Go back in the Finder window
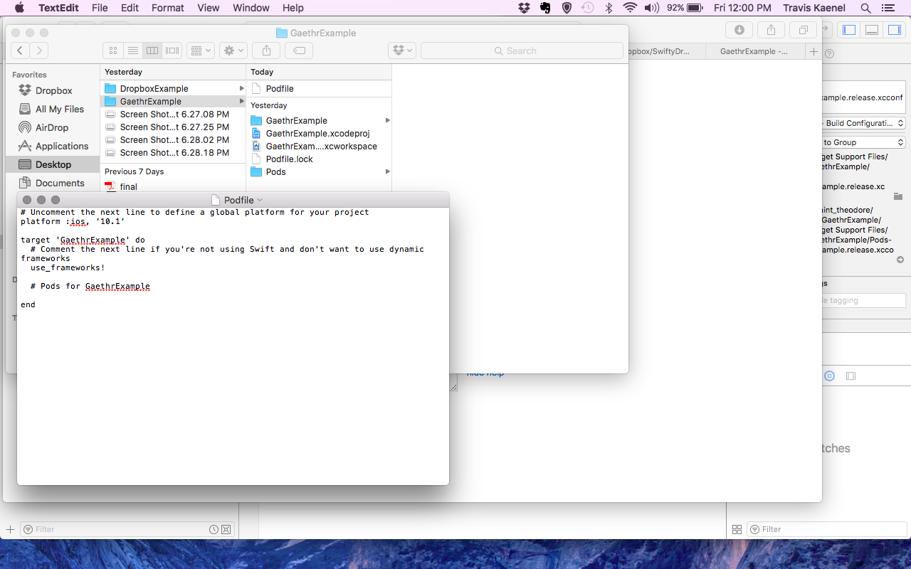The height and width of the screenshot is (569, 911). 21,50
